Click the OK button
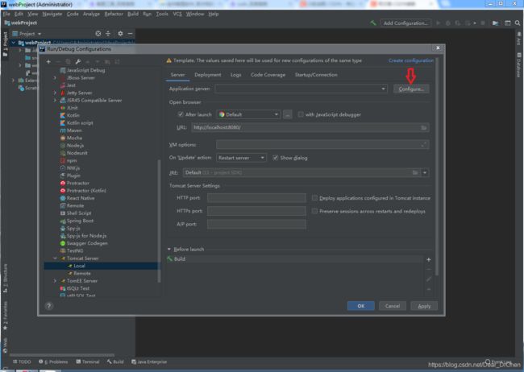Screen dimensions: 524x372 tap(361, 306)
